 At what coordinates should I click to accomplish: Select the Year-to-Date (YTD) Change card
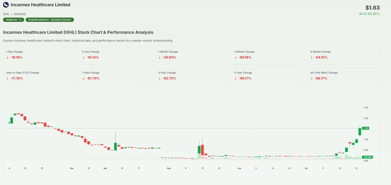point(39,76)
